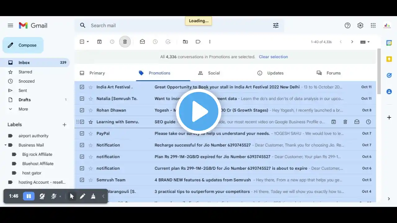Pause the screen recording
This screenshot has width=397, height=223.
pos(29,196)
